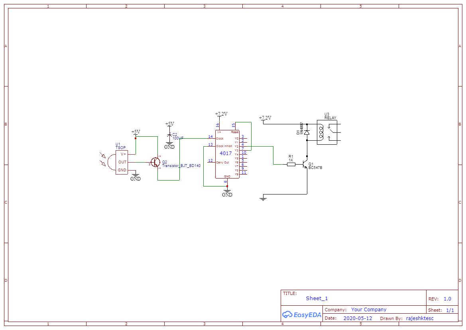Click pin number 15 on the 4017
466x330 pixels.
(x=234, y=126)
